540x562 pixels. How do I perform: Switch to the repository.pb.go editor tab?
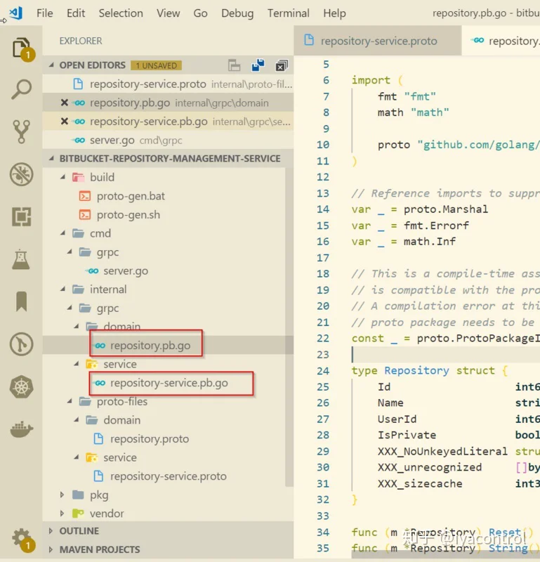pos(501,41)
